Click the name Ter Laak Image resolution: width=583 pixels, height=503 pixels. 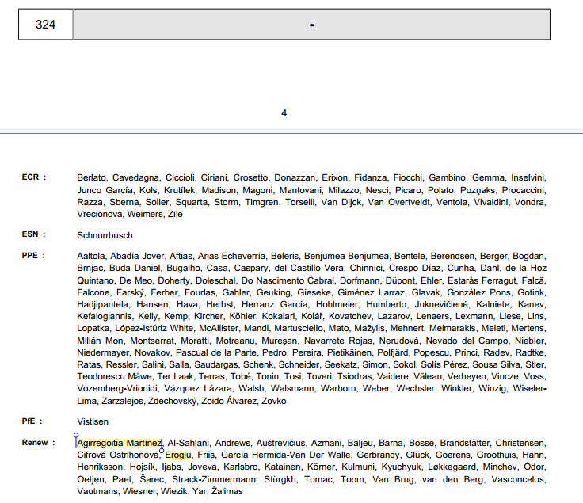(x=175, y=376)
